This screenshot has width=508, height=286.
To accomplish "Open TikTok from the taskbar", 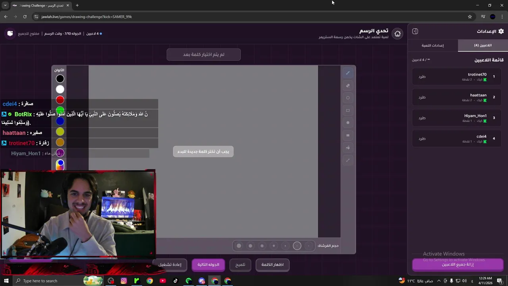I will (x=175, y=281).
